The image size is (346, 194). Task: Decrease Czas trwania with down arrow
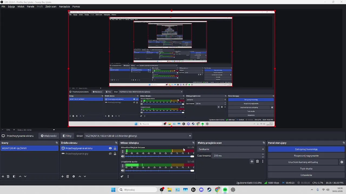click(263, 157)
